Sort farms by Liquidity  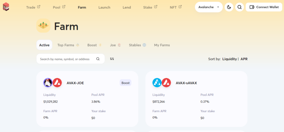(x=230, y=59)
